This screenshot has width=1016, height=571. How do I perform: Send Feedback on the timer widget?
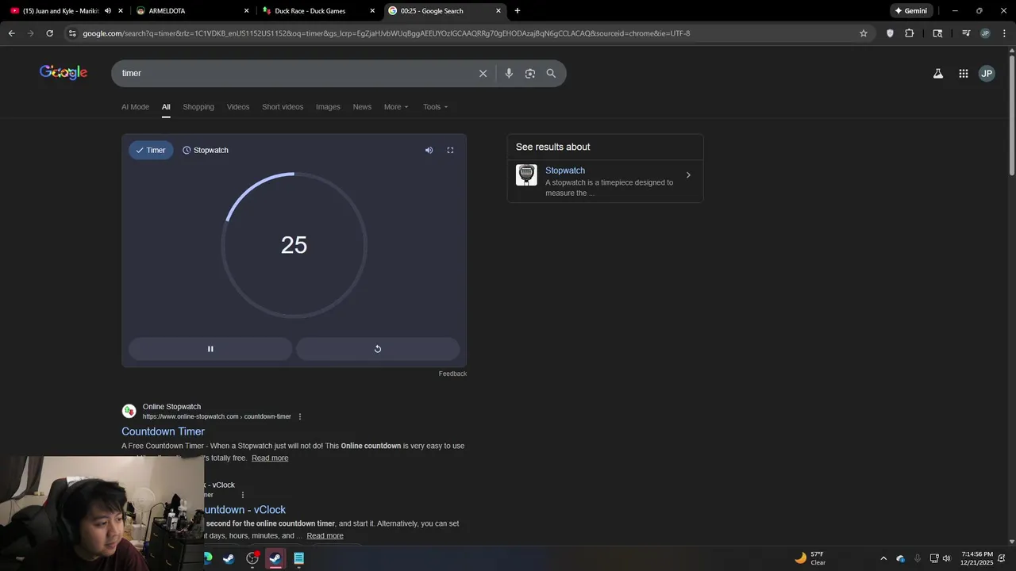click(452, 374)
